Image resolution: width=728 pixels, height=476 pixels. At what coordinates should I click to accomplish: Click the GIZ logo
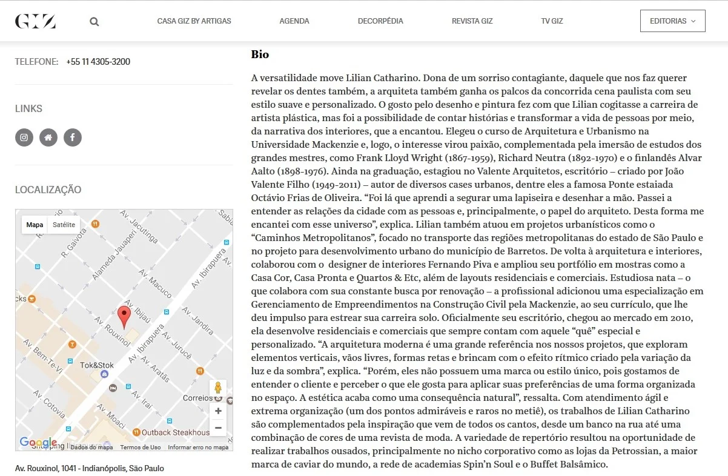[x=35, y=21]
